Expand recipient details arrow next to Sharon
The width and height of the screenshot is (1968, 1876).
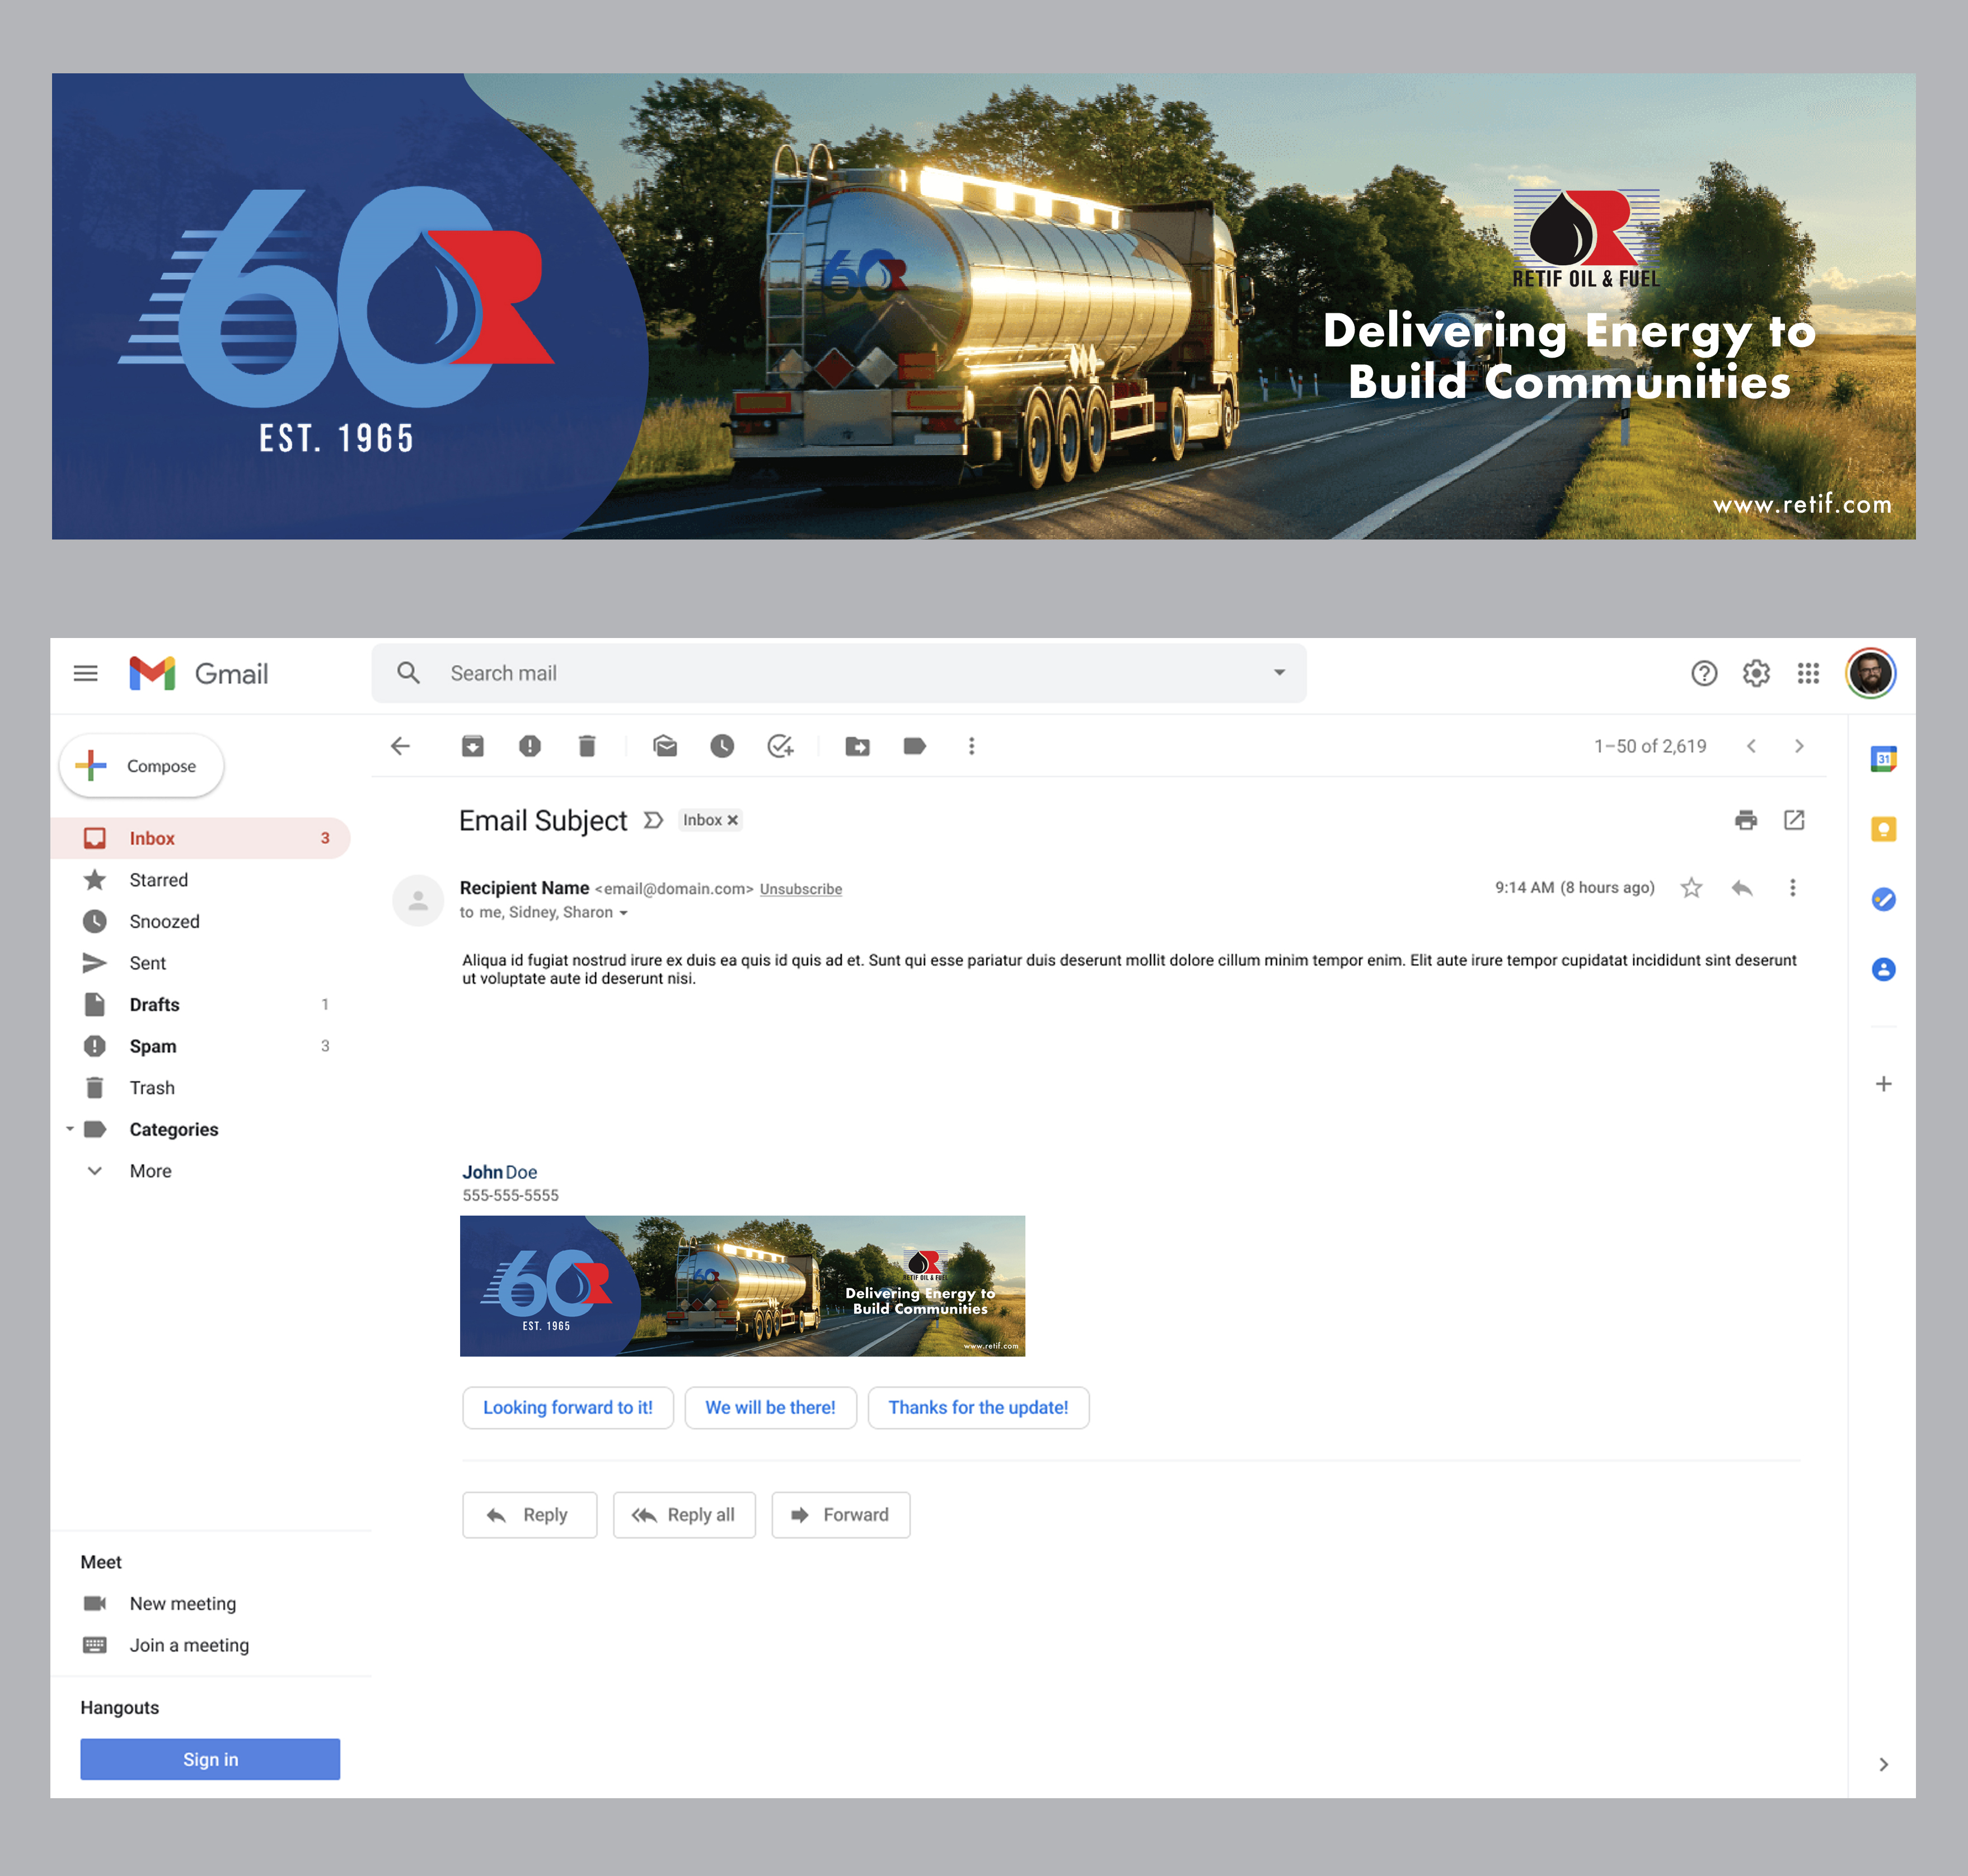click(x=624, y=913)
